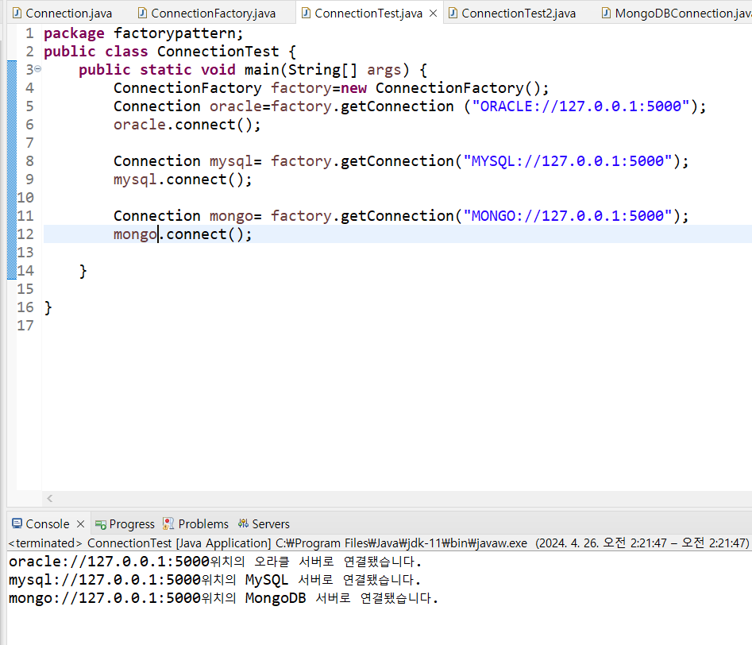Select the ConnectionTest.java editor tab
This screenshot has width=752, height=645.
[x=368, y=13]
